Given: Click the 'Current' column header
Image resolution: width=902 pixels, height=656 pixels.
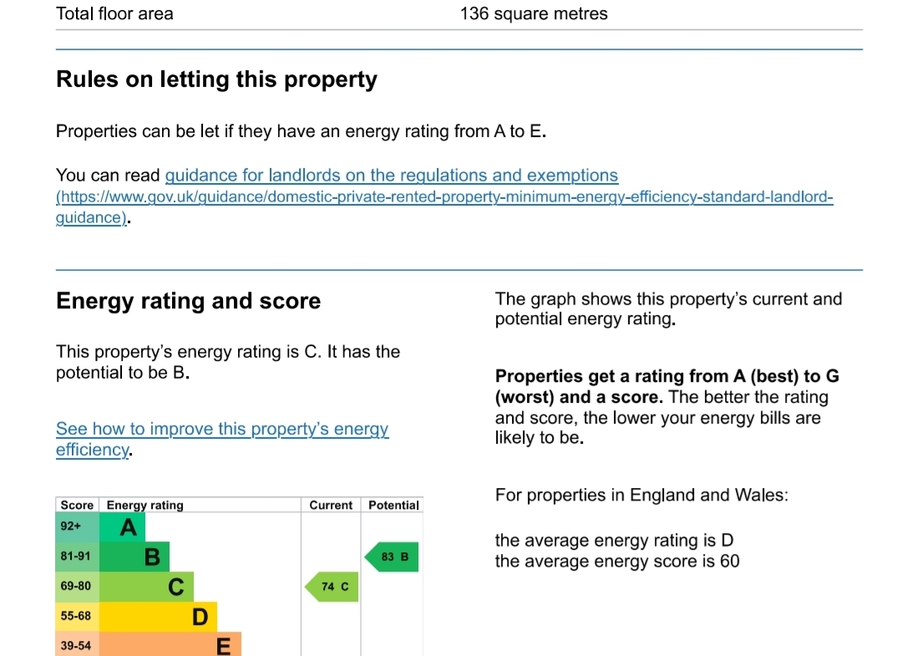Looking at the screenshot, I should (x=331, y=505).
